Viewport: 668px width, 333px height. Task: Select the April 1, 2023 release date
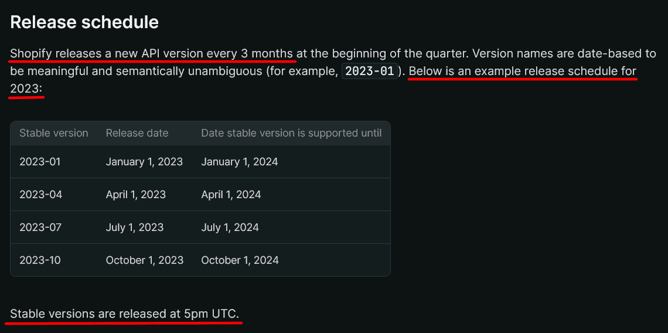(136, 195)
